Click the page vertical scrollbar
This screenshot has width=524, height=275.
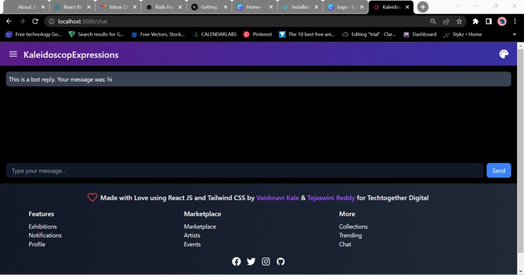pyautogui.click(x=520, y=150)
